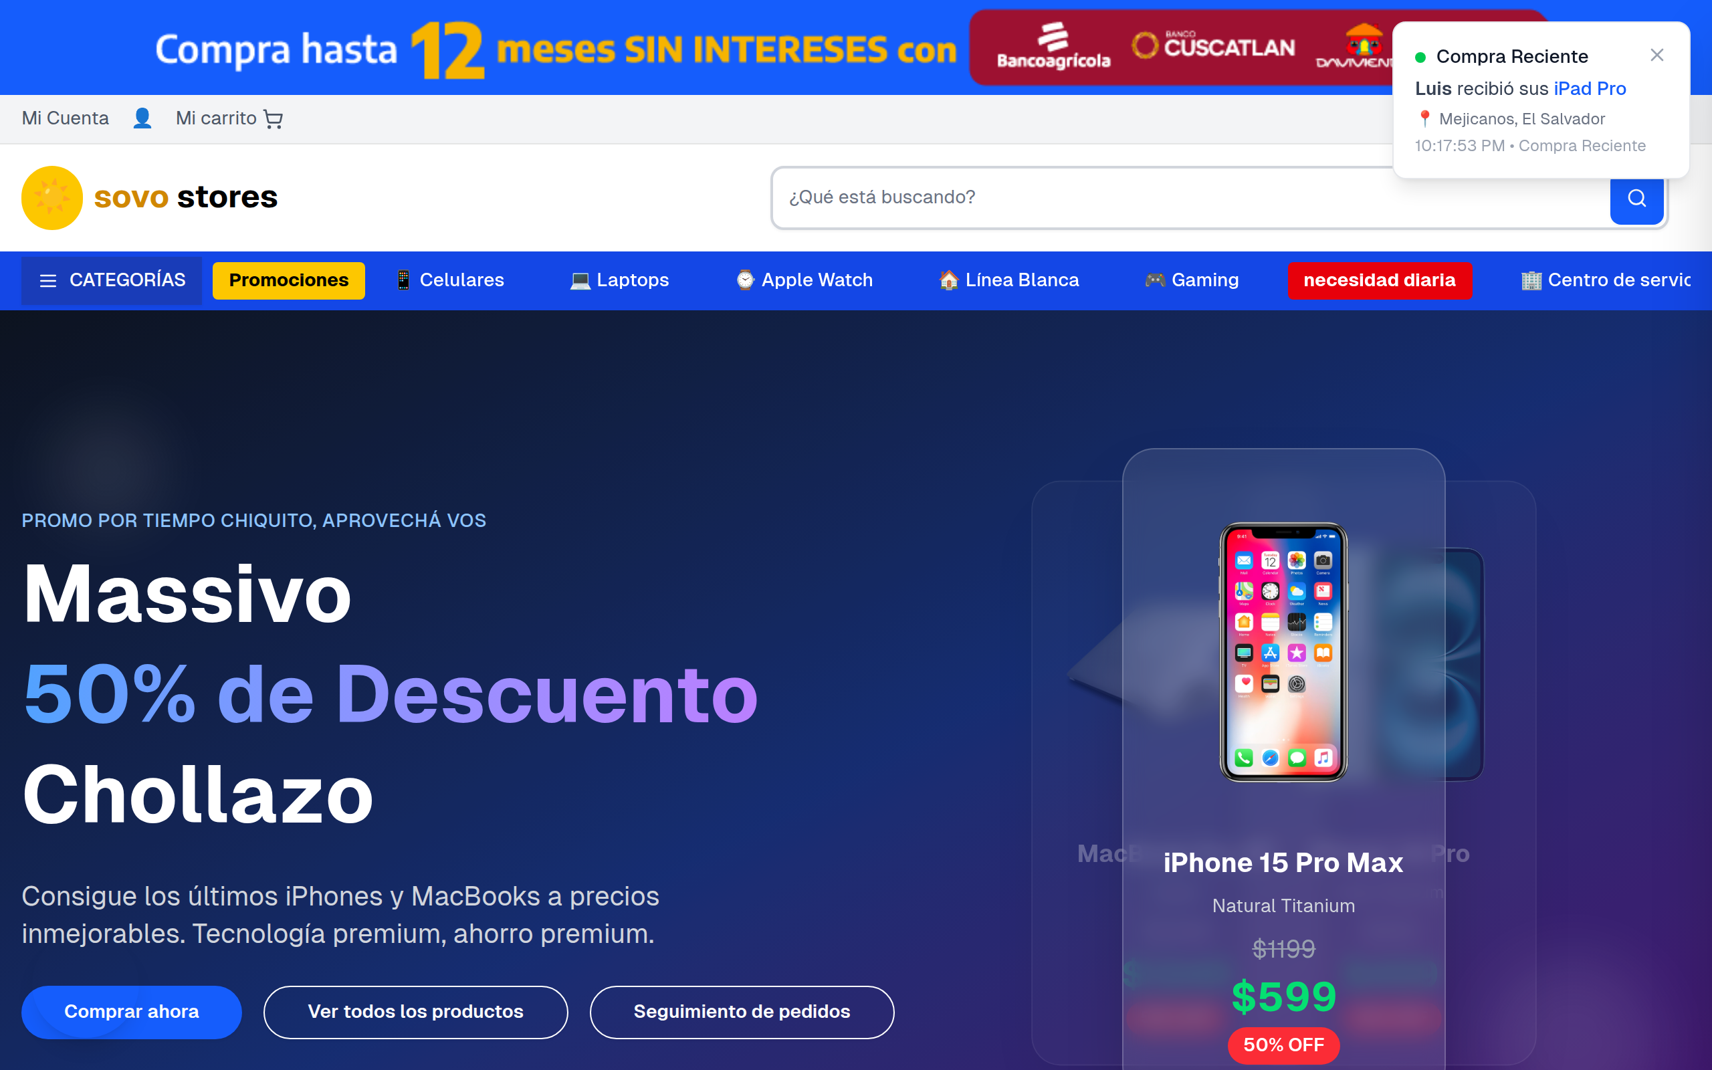This screenshot has height=1070, width=1712.
Task: Click Ver todos los productos
Action: tap(415, 1012)
